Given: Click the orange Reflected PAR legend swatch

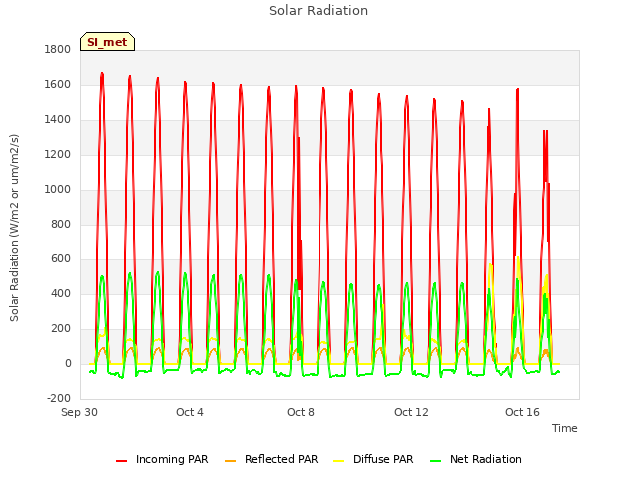Looking at the screenshot, I should click(x=231, y=460).
